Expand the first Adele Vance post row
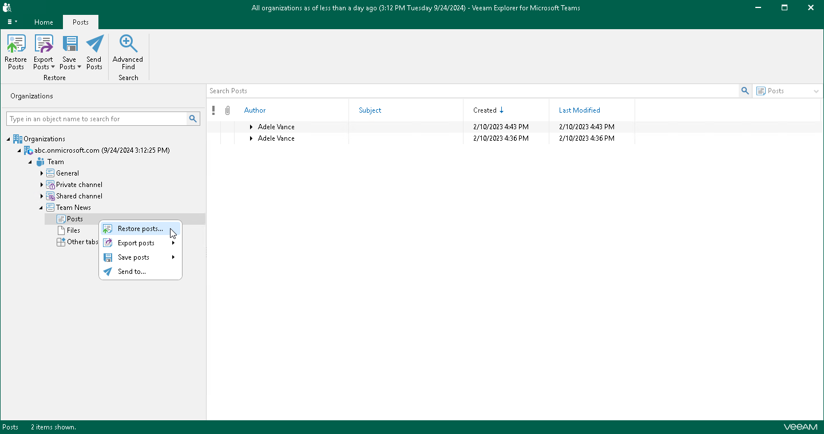824x434 pixels. pos(251,127)
